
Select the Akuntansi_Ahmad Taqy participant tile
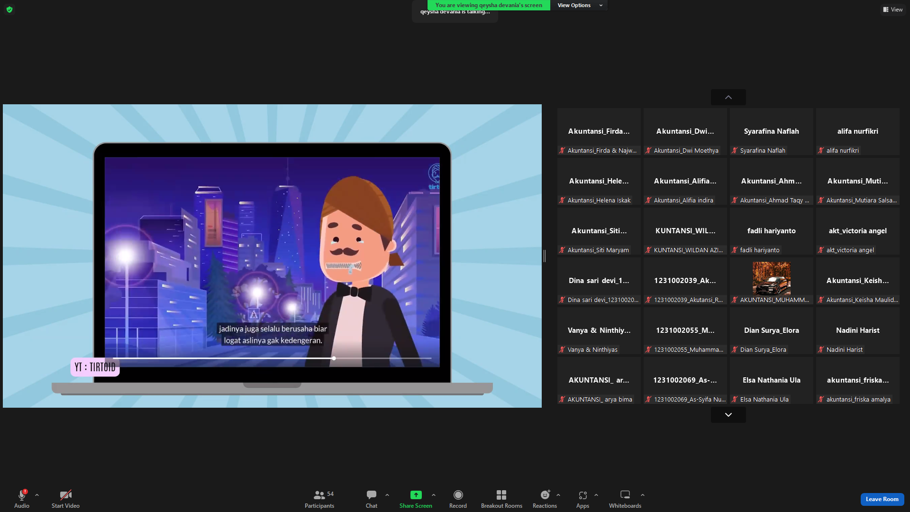tap(772, 181)
